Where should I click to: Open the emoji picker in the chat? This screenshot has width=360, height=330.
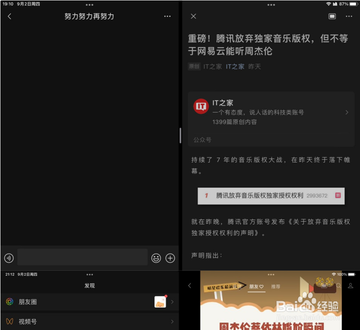pyautogui.click(x=157, y=258)
